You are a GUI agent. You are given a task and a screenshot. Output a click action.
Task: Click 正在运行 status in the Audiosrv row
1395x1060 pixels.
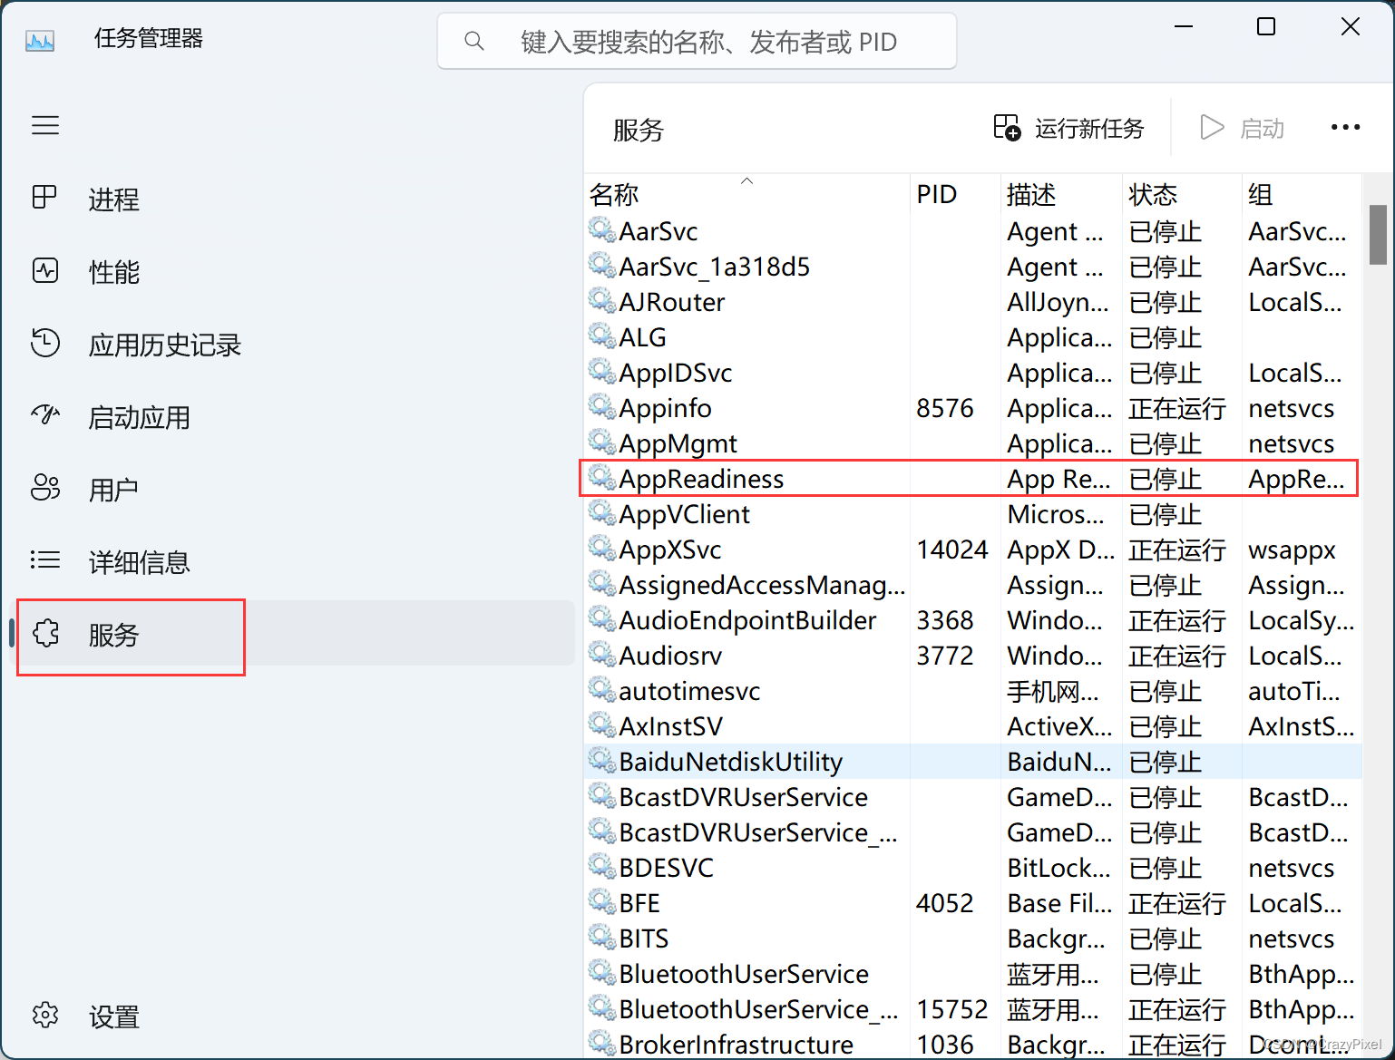[x=1177, y=656]
